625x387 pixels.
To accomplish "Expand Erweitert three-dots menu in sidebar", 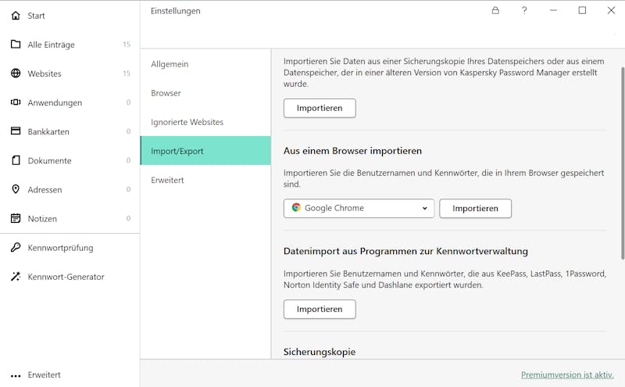I will click(x=16, y=375).
